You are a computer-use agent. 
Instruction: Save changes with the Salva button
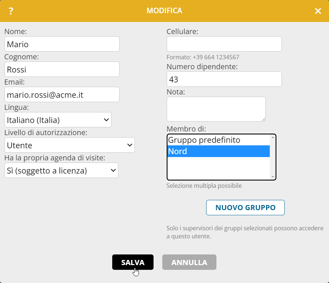pyautogui.click(x=133, y=262)
